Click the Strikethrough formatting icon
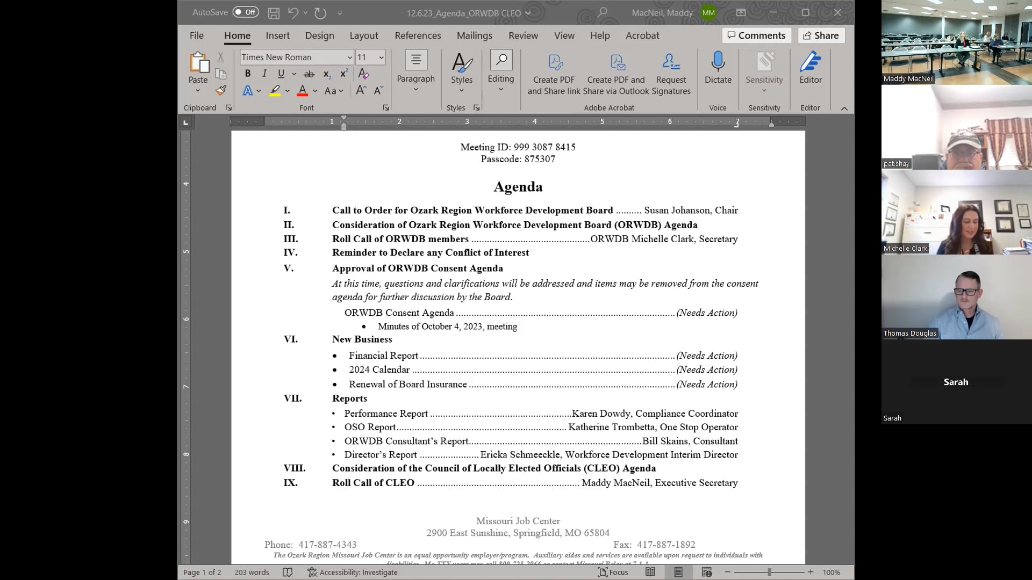1032x580 pixels. pos(309,74)
